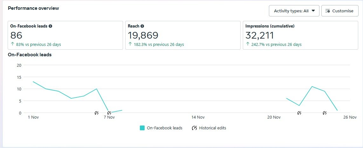
Task: Click the 242.7% vs previous 26 days text
Action: tap(276, 45)
